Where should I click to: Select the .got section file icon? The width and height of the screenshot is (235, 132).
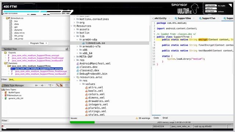click(x=11, y=27)
